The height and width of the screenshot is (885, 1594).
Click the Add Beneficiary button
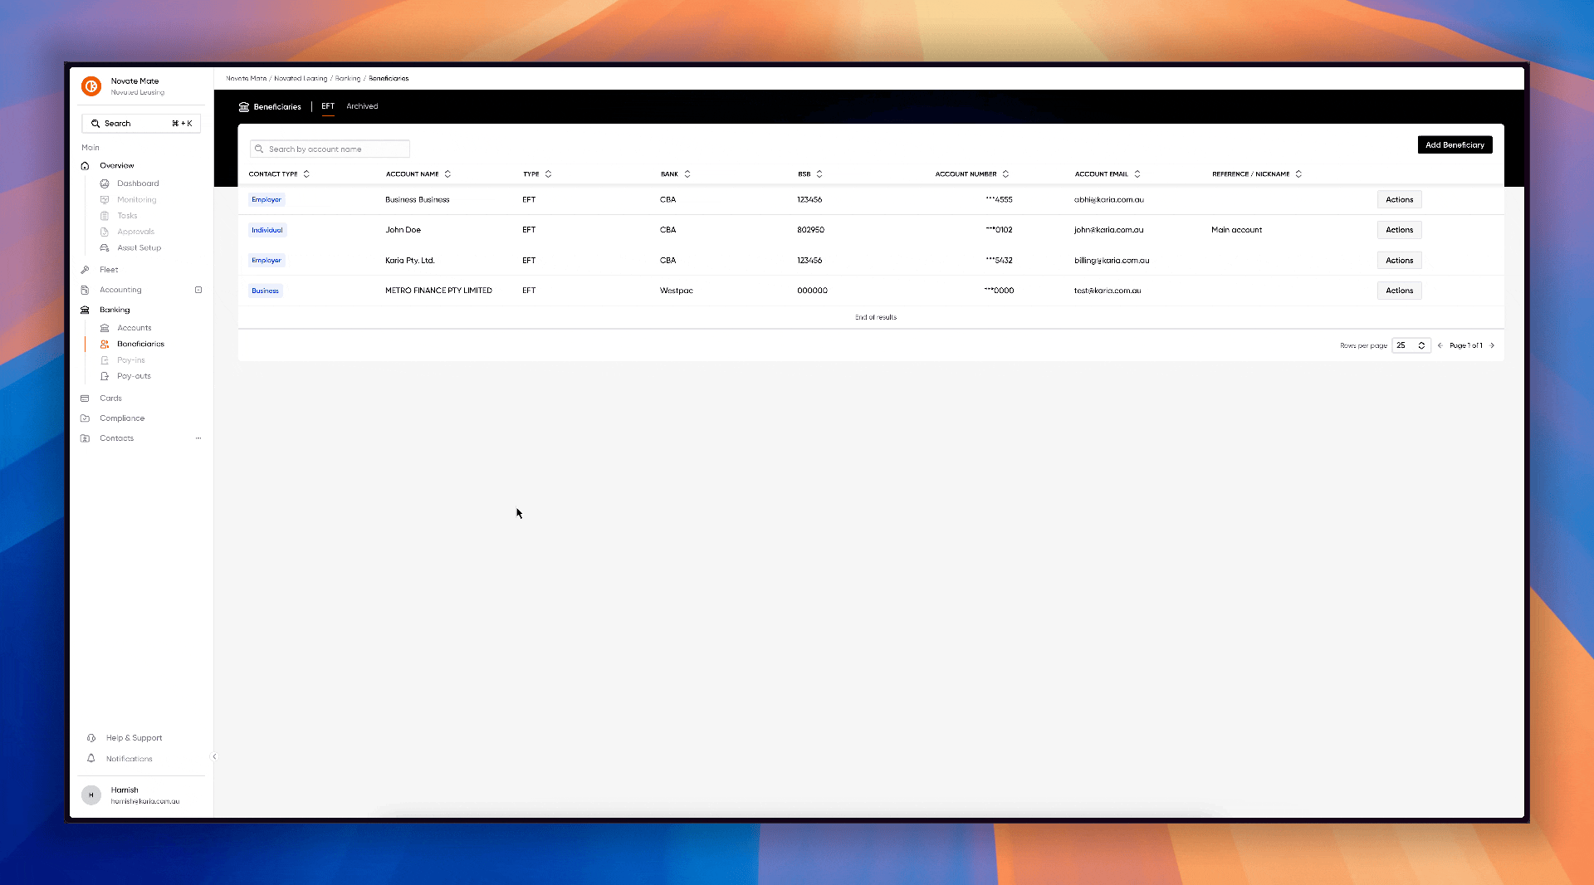[1455, 145]
